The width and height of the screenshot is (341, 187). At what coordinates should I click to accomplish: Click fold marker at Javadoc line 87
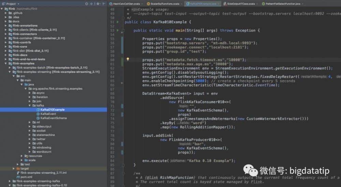point(123,173)
